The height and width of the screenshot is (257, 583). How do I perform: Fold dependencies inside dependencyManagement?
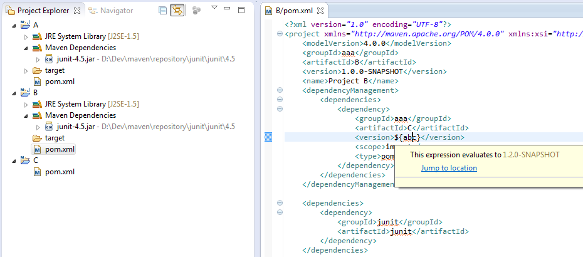coord(280,99)
